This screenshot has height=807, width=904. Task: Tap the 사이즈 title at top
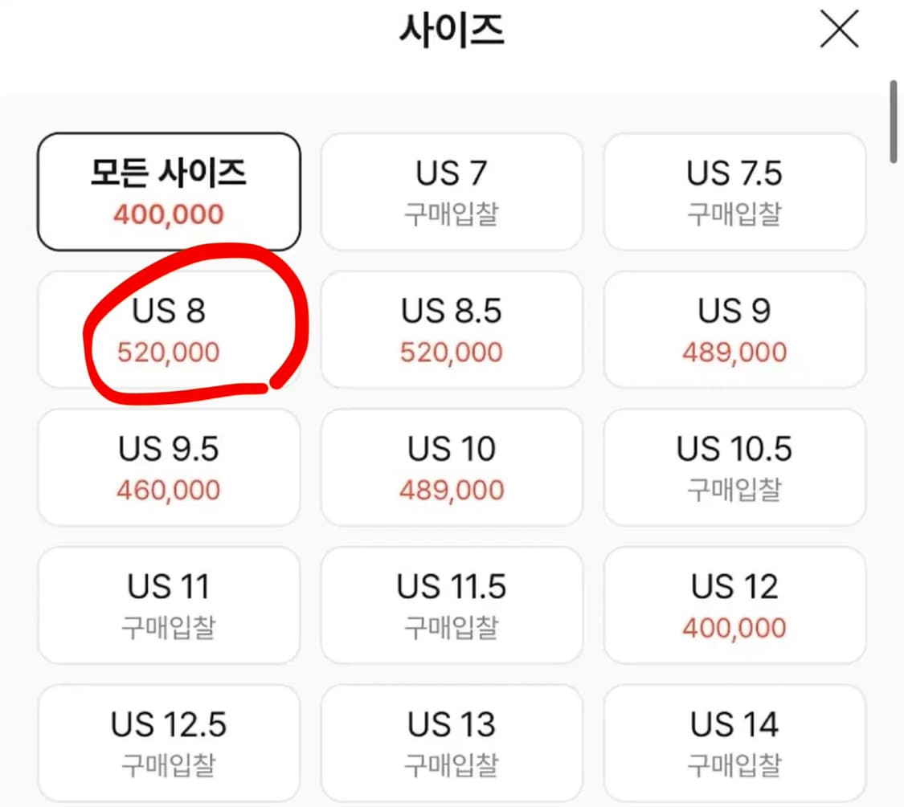click(452, 30)
